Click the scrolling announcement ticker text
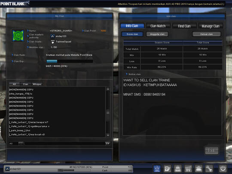The height and width of the screenshot is (174, 232). (x=171, y=4)
